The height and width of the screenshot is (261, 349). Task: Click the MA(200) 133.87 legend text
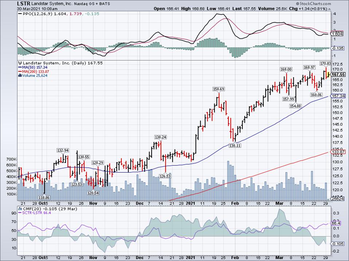tap(35, 72)
